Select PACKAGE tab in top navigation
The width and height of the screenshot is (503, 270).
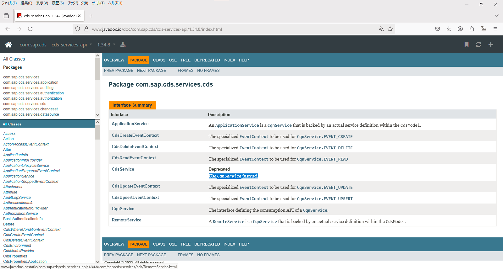coord(138,60)
